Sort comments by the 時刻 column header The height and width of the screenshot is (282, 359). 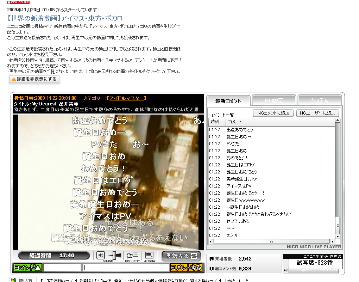[x=217, y=122]
